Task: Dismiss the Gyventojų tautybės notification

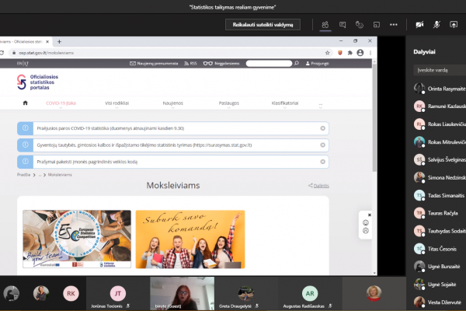Action: [x=322, y=145]
